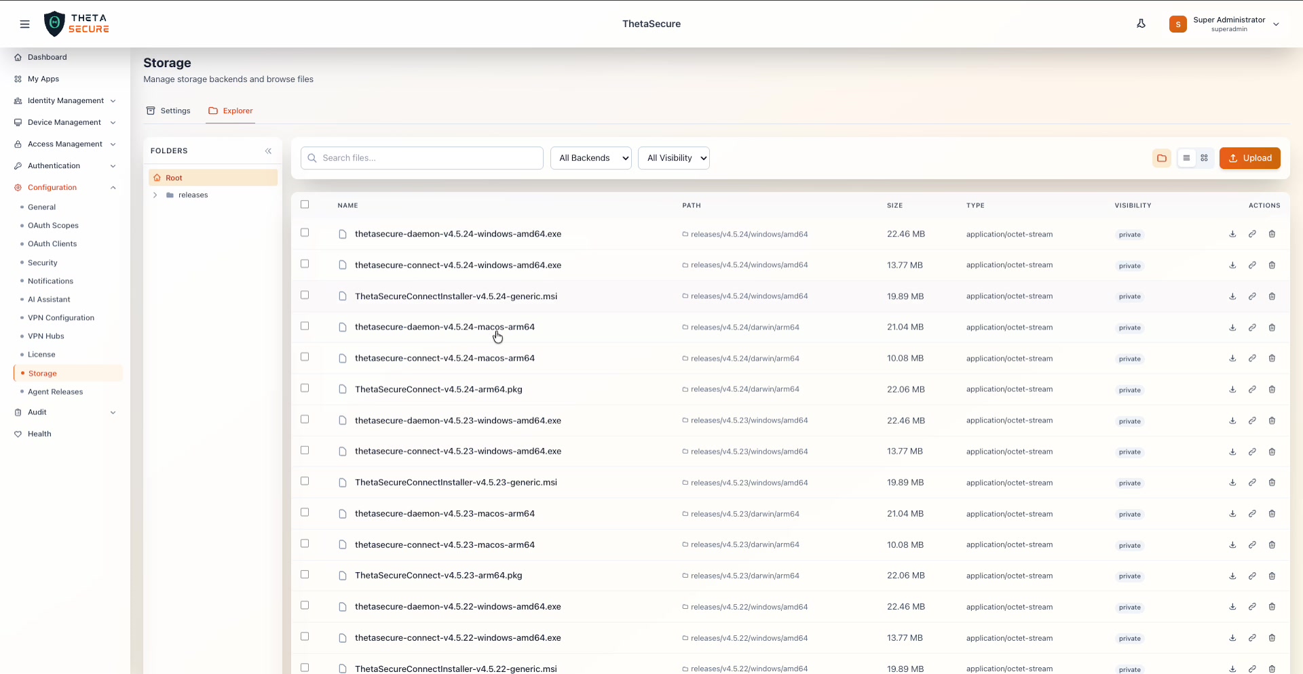Image resolution: width=1303 pixels, height=674 pixels.
Task: Create a new folder with the folder icon
Action: tap(1162, 158)
